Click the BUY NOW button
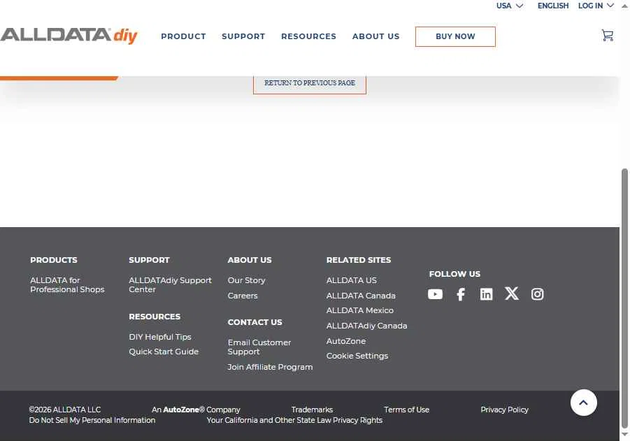The height and width of the screenshot is (441, 630). pyautogui.click(x=455, y=36)
